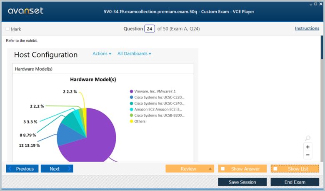Click the yellow Others legend swatch

pyautogui.click(x=131, y=121)
